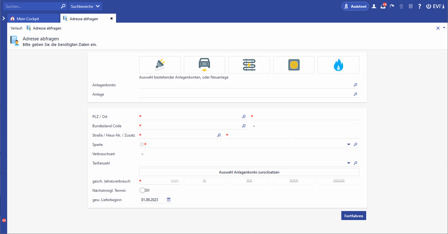Toggle the Nächstmögl. Termin switch
Screen dimensions: 448x234
tap(145, 190)
